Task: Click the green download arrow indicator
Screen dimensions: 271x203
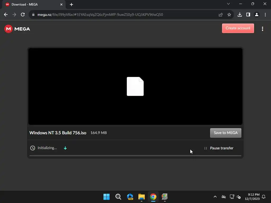Action: tap(65, 148)
